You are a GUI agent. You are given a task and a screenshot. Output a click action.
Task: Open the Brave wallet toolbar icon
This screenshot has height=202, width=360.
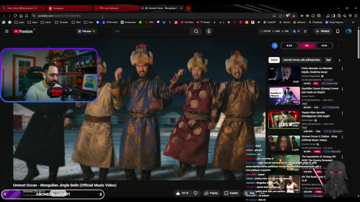(x=339, y=16)
